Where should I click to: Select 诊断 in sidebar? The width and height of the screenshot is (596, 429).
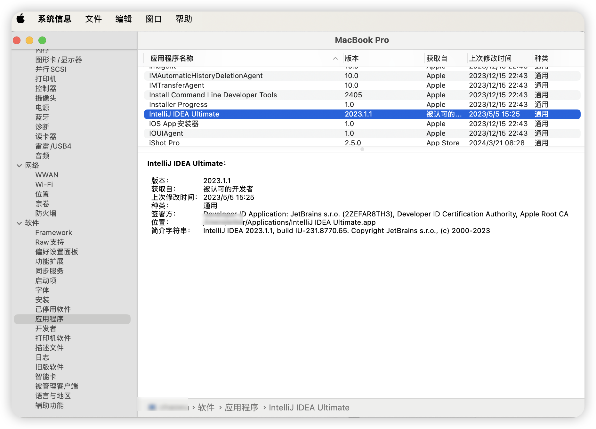(42, 127)
